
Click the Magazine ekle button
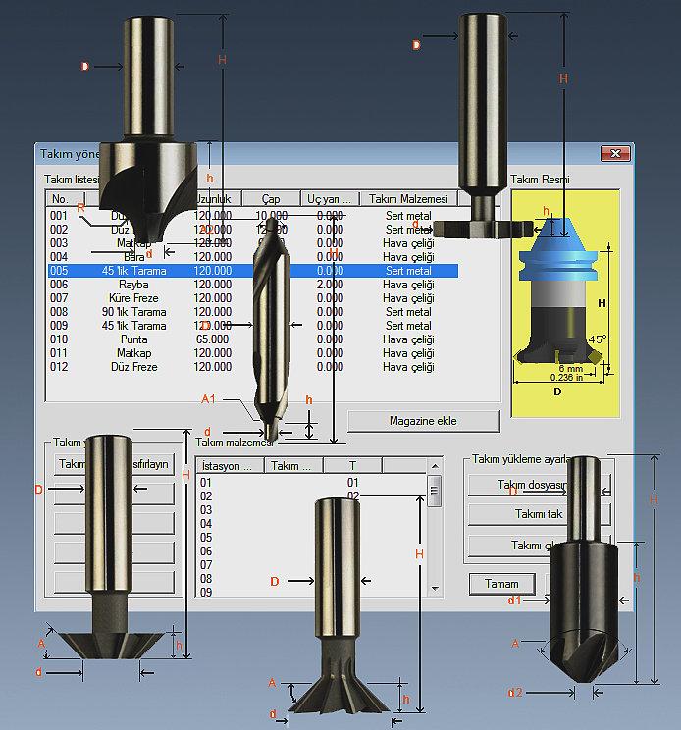[423, 420]
